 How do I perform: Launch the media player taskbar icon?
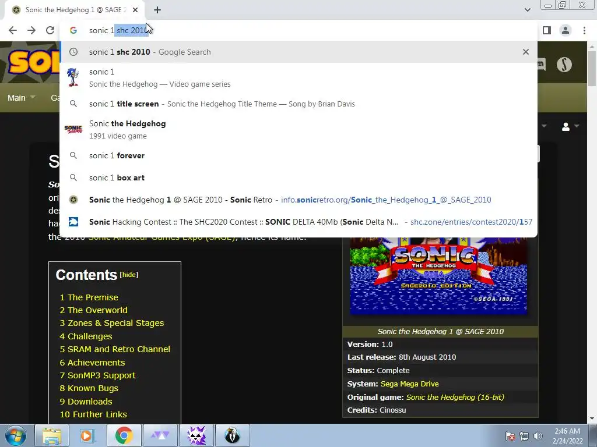pos(87,435)
